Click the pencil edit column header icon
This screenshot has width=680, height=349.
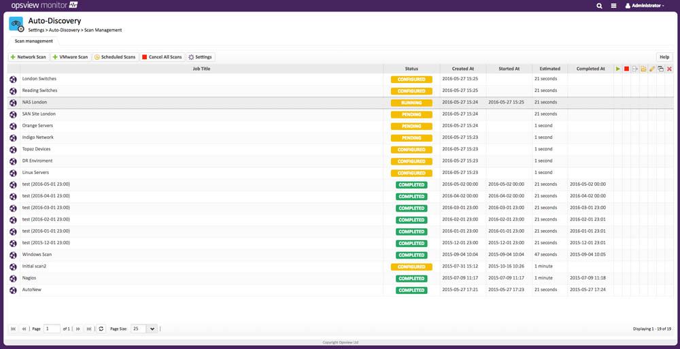click(x=652, y=69)
